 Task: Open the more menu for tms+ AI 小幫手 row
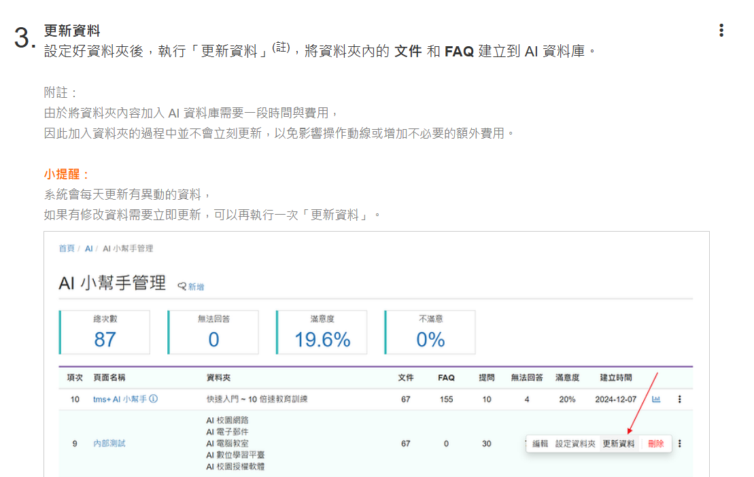coord(679,400)
